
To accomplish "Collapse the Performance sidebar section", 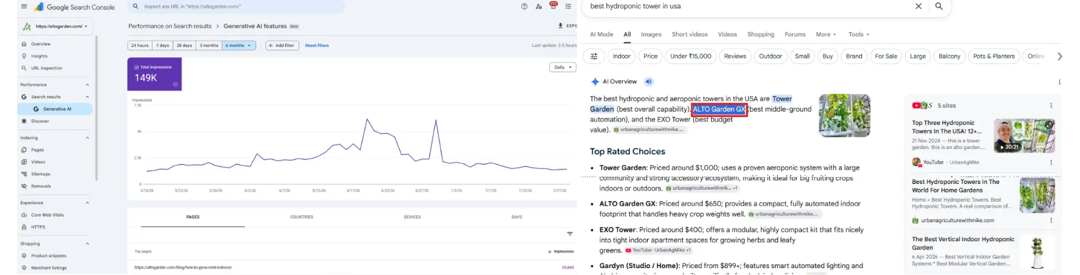I will point(87,85).
